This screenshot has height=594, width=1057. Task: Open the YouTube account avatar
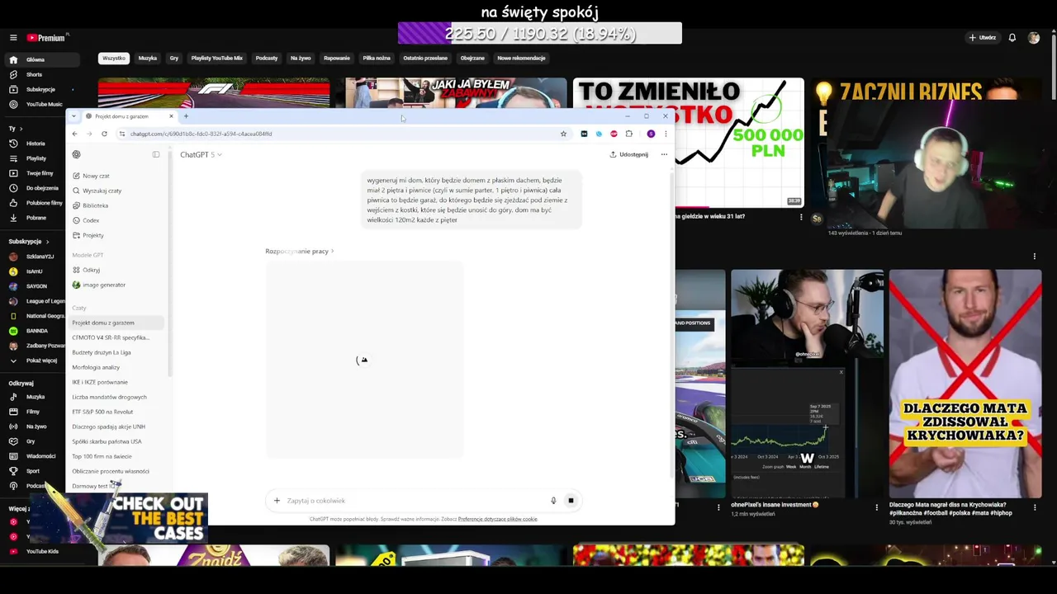(x=1034, y=38)
